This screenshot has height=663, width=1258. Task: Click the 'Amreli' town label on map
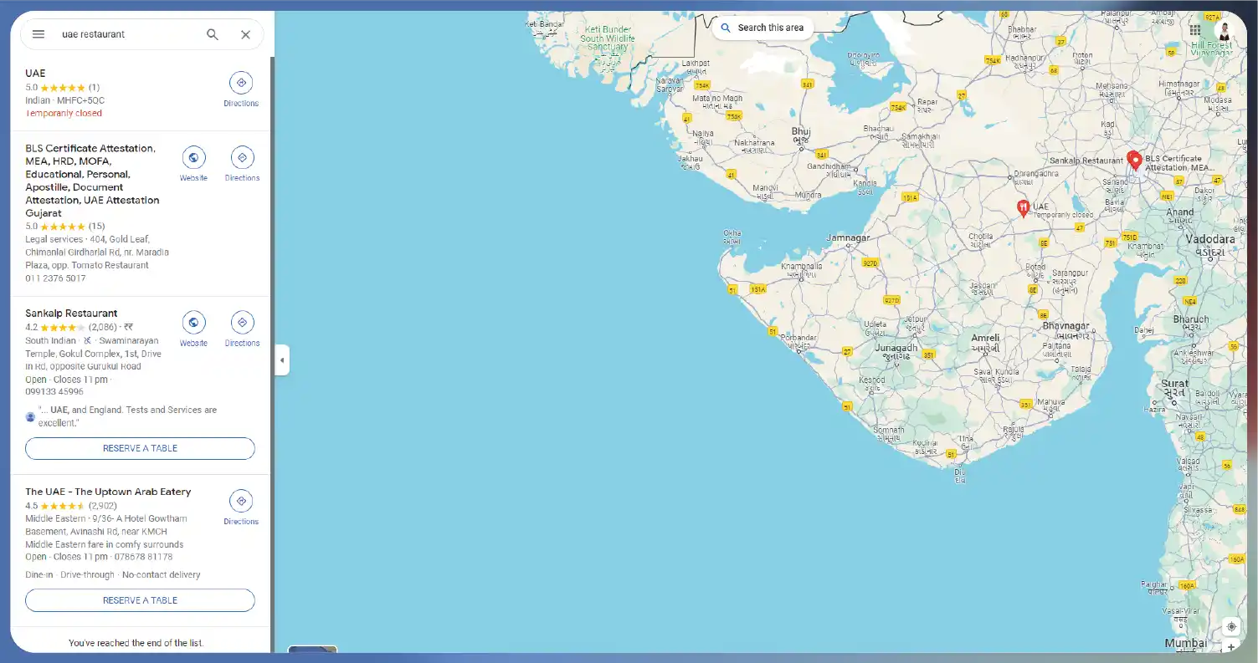pos(984,339)
